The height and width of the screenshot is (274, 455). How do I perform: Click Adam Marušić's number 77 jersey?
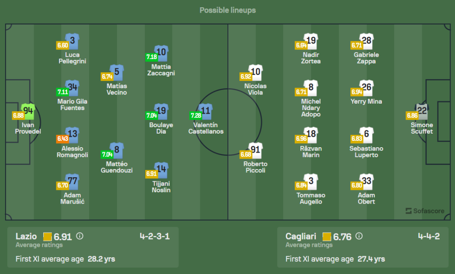(72, 181)
